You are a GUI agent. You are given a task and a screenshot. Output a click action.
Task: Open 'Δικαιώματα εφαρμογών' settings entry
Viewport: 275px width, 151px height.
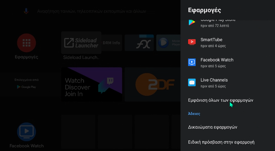[x=213, y=127]
